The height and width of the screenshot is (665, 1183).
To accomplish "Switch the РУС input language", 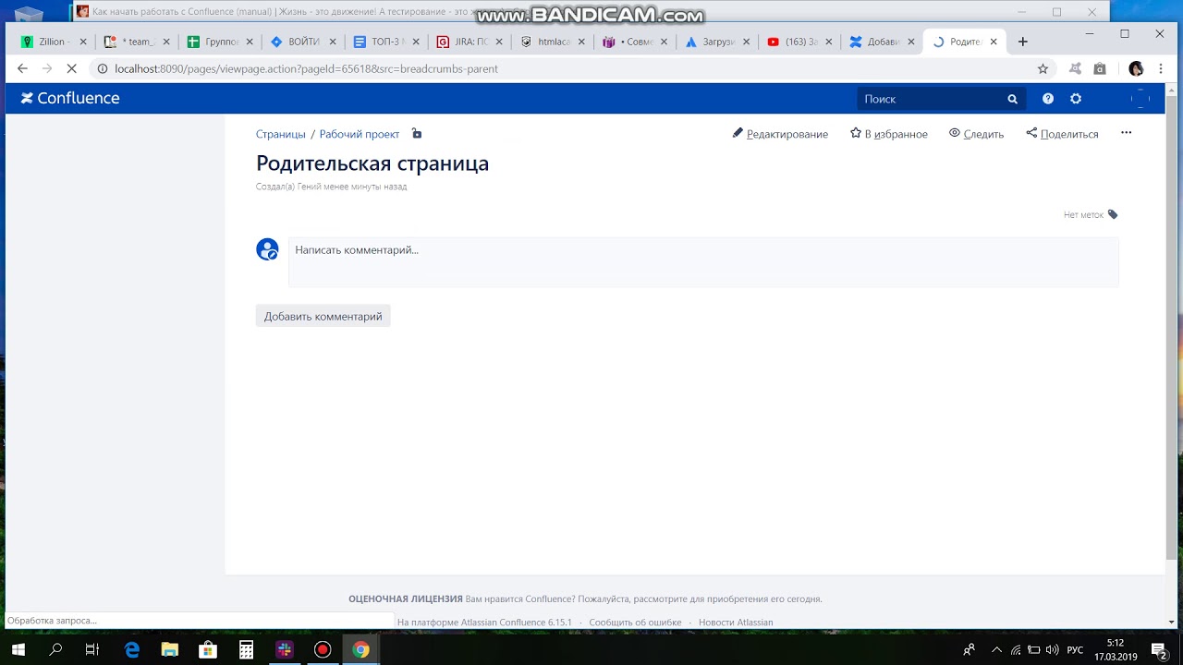I will 1075,649.
